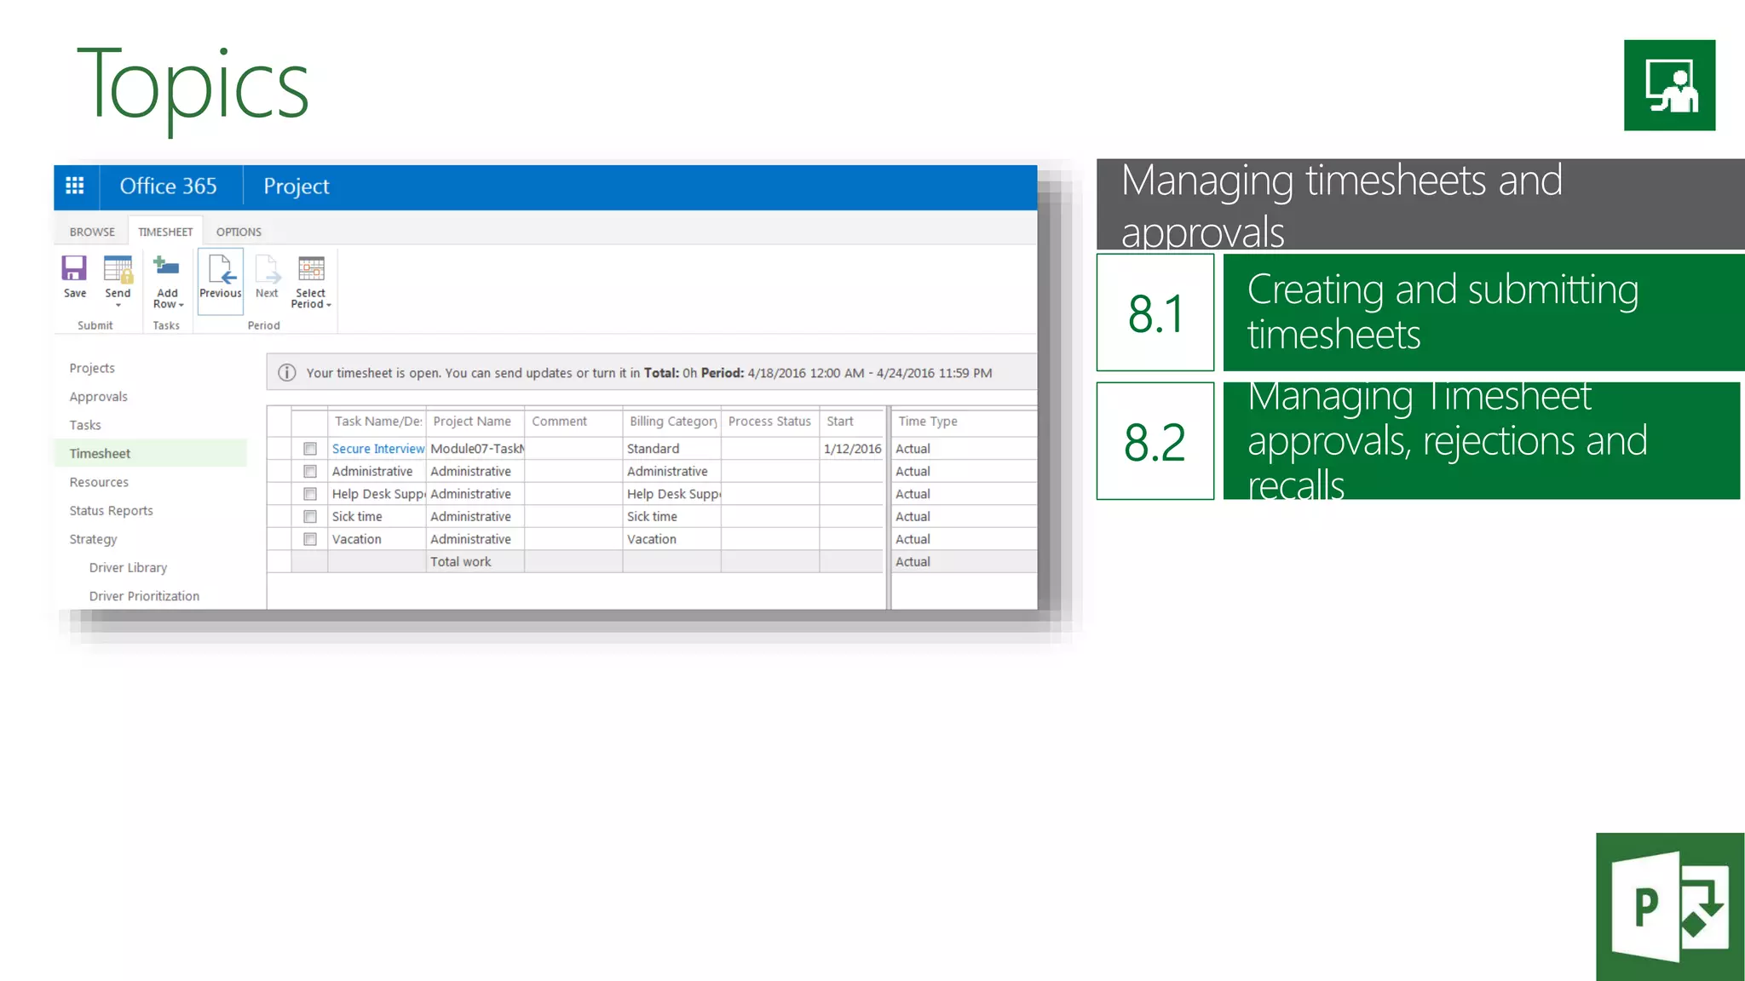1745x981 pixels.
Task: Click Creating and submitting timesheets topic
Action: pyautogui.click(x=1483, y=313)
